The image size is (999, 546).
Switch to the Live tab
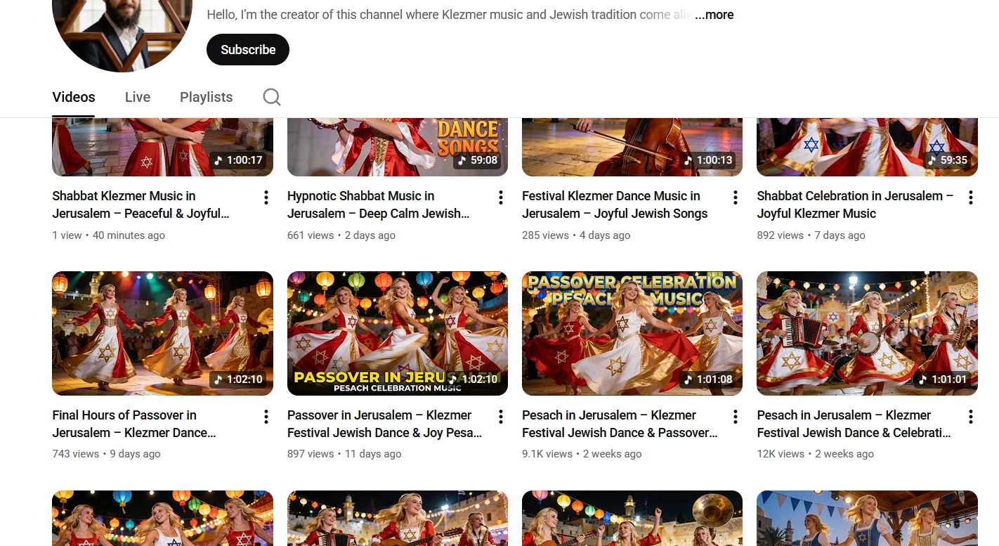138,97
